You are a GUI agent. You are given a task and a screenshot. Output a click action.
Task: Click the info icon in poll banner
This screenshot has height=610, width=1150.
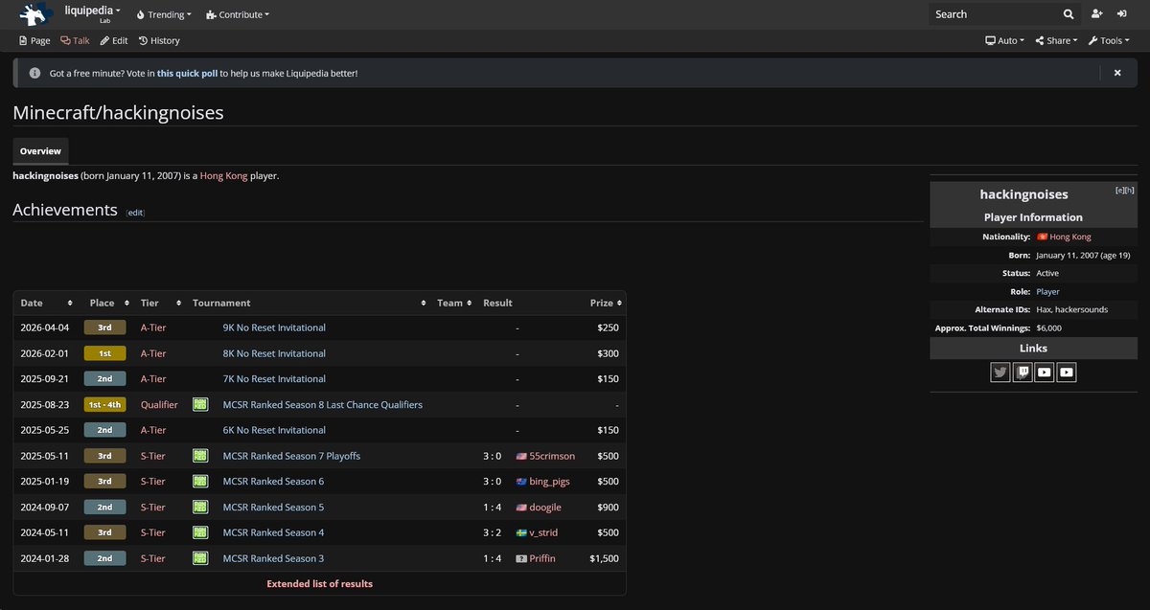coord(34,73)
